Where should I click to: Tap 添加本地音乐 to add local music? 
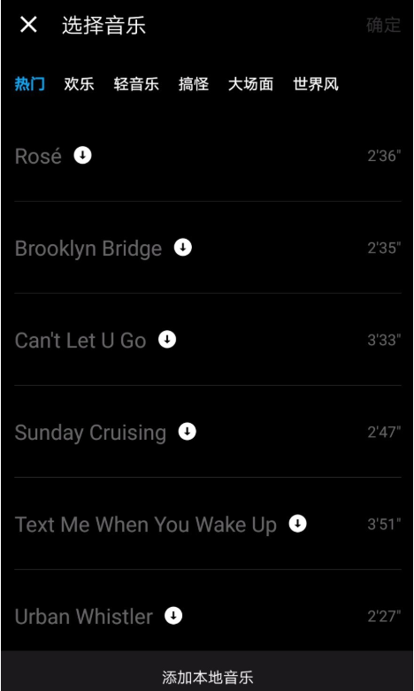coord(207,678)
